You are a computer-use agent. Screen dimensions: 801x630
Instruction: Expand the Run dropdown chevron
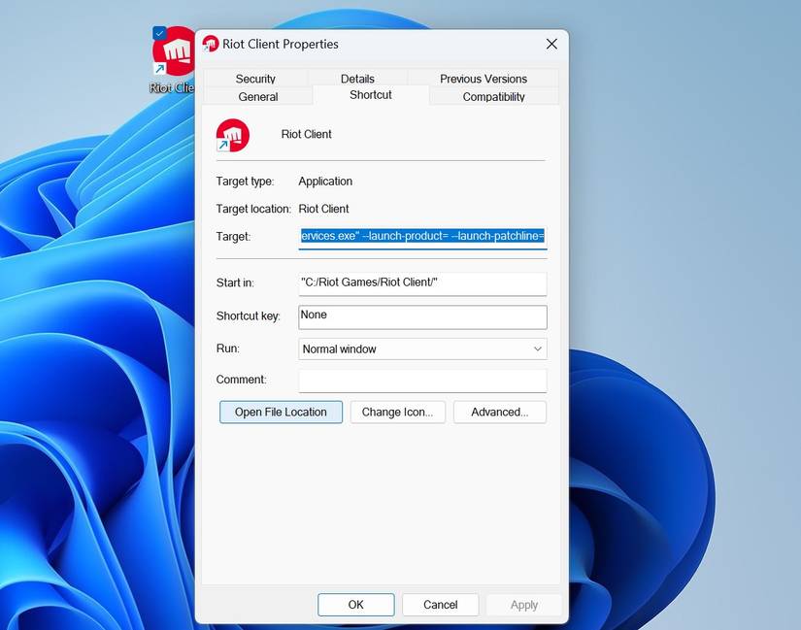538,349
